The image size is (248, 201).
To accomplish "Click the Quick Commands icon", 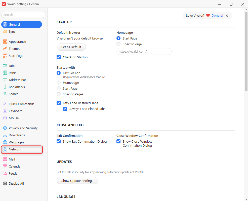I will 5,104.
